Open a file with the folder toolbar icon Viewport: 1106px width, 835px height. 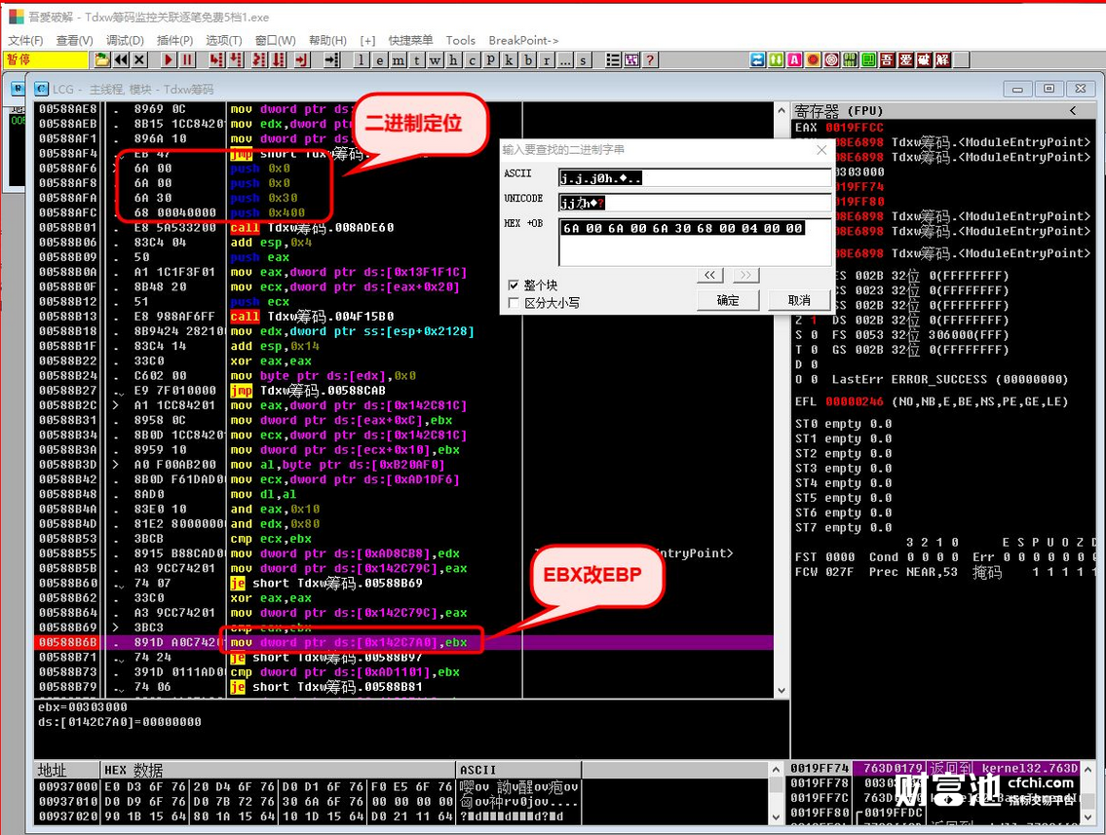coord(102,60)
